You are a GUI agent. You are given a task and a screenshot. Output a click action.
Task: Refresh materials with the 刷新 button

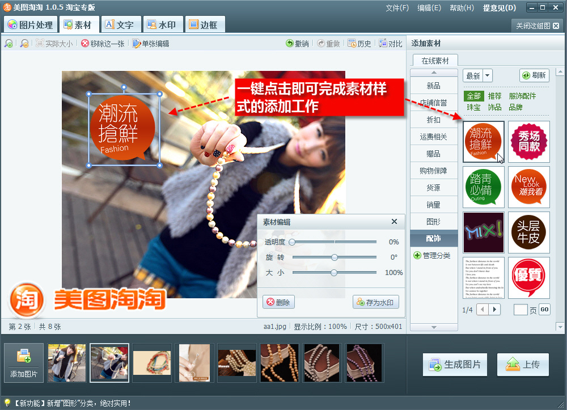pyautogui.click(x=534, y=75)
